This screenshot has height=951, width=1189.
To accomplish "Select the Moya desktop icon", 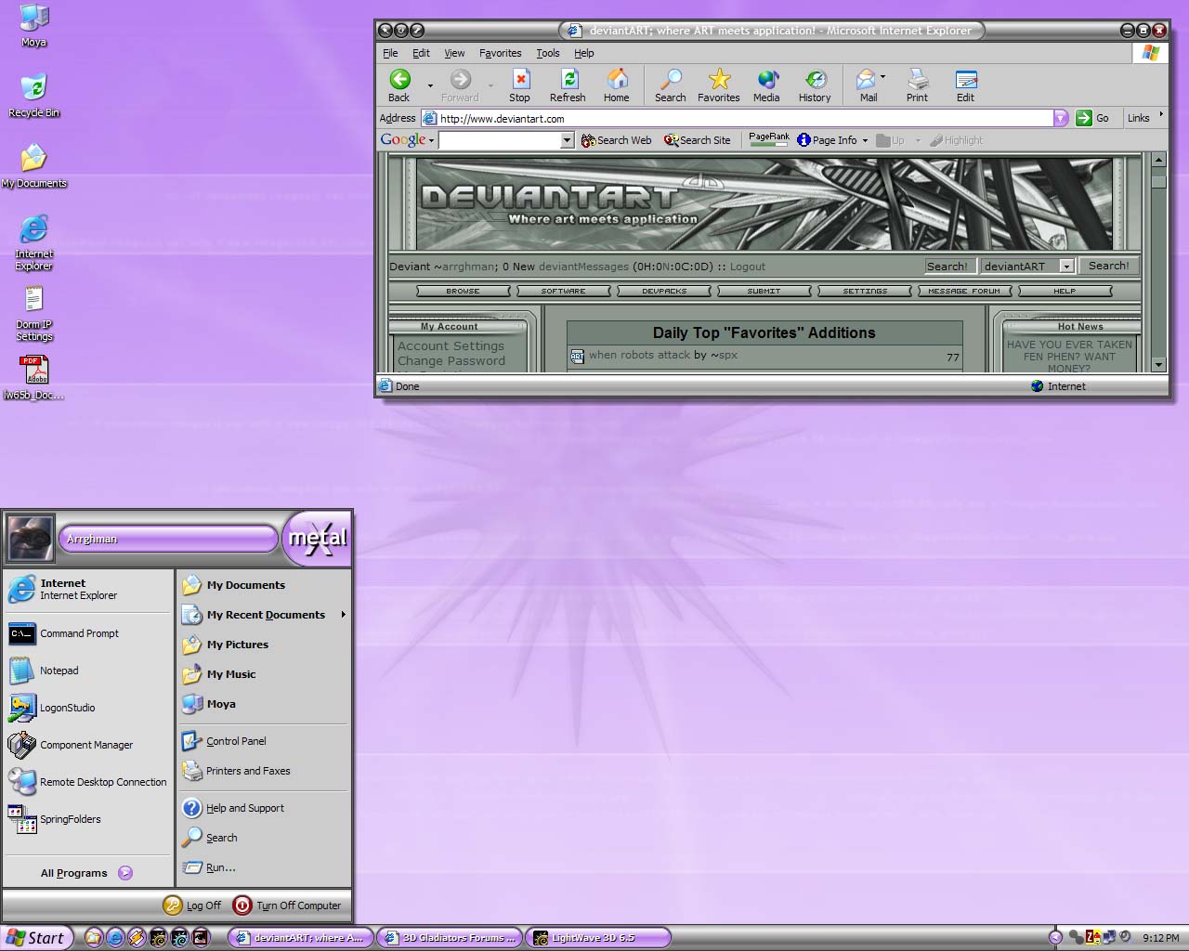I will [x=34, y=26].
